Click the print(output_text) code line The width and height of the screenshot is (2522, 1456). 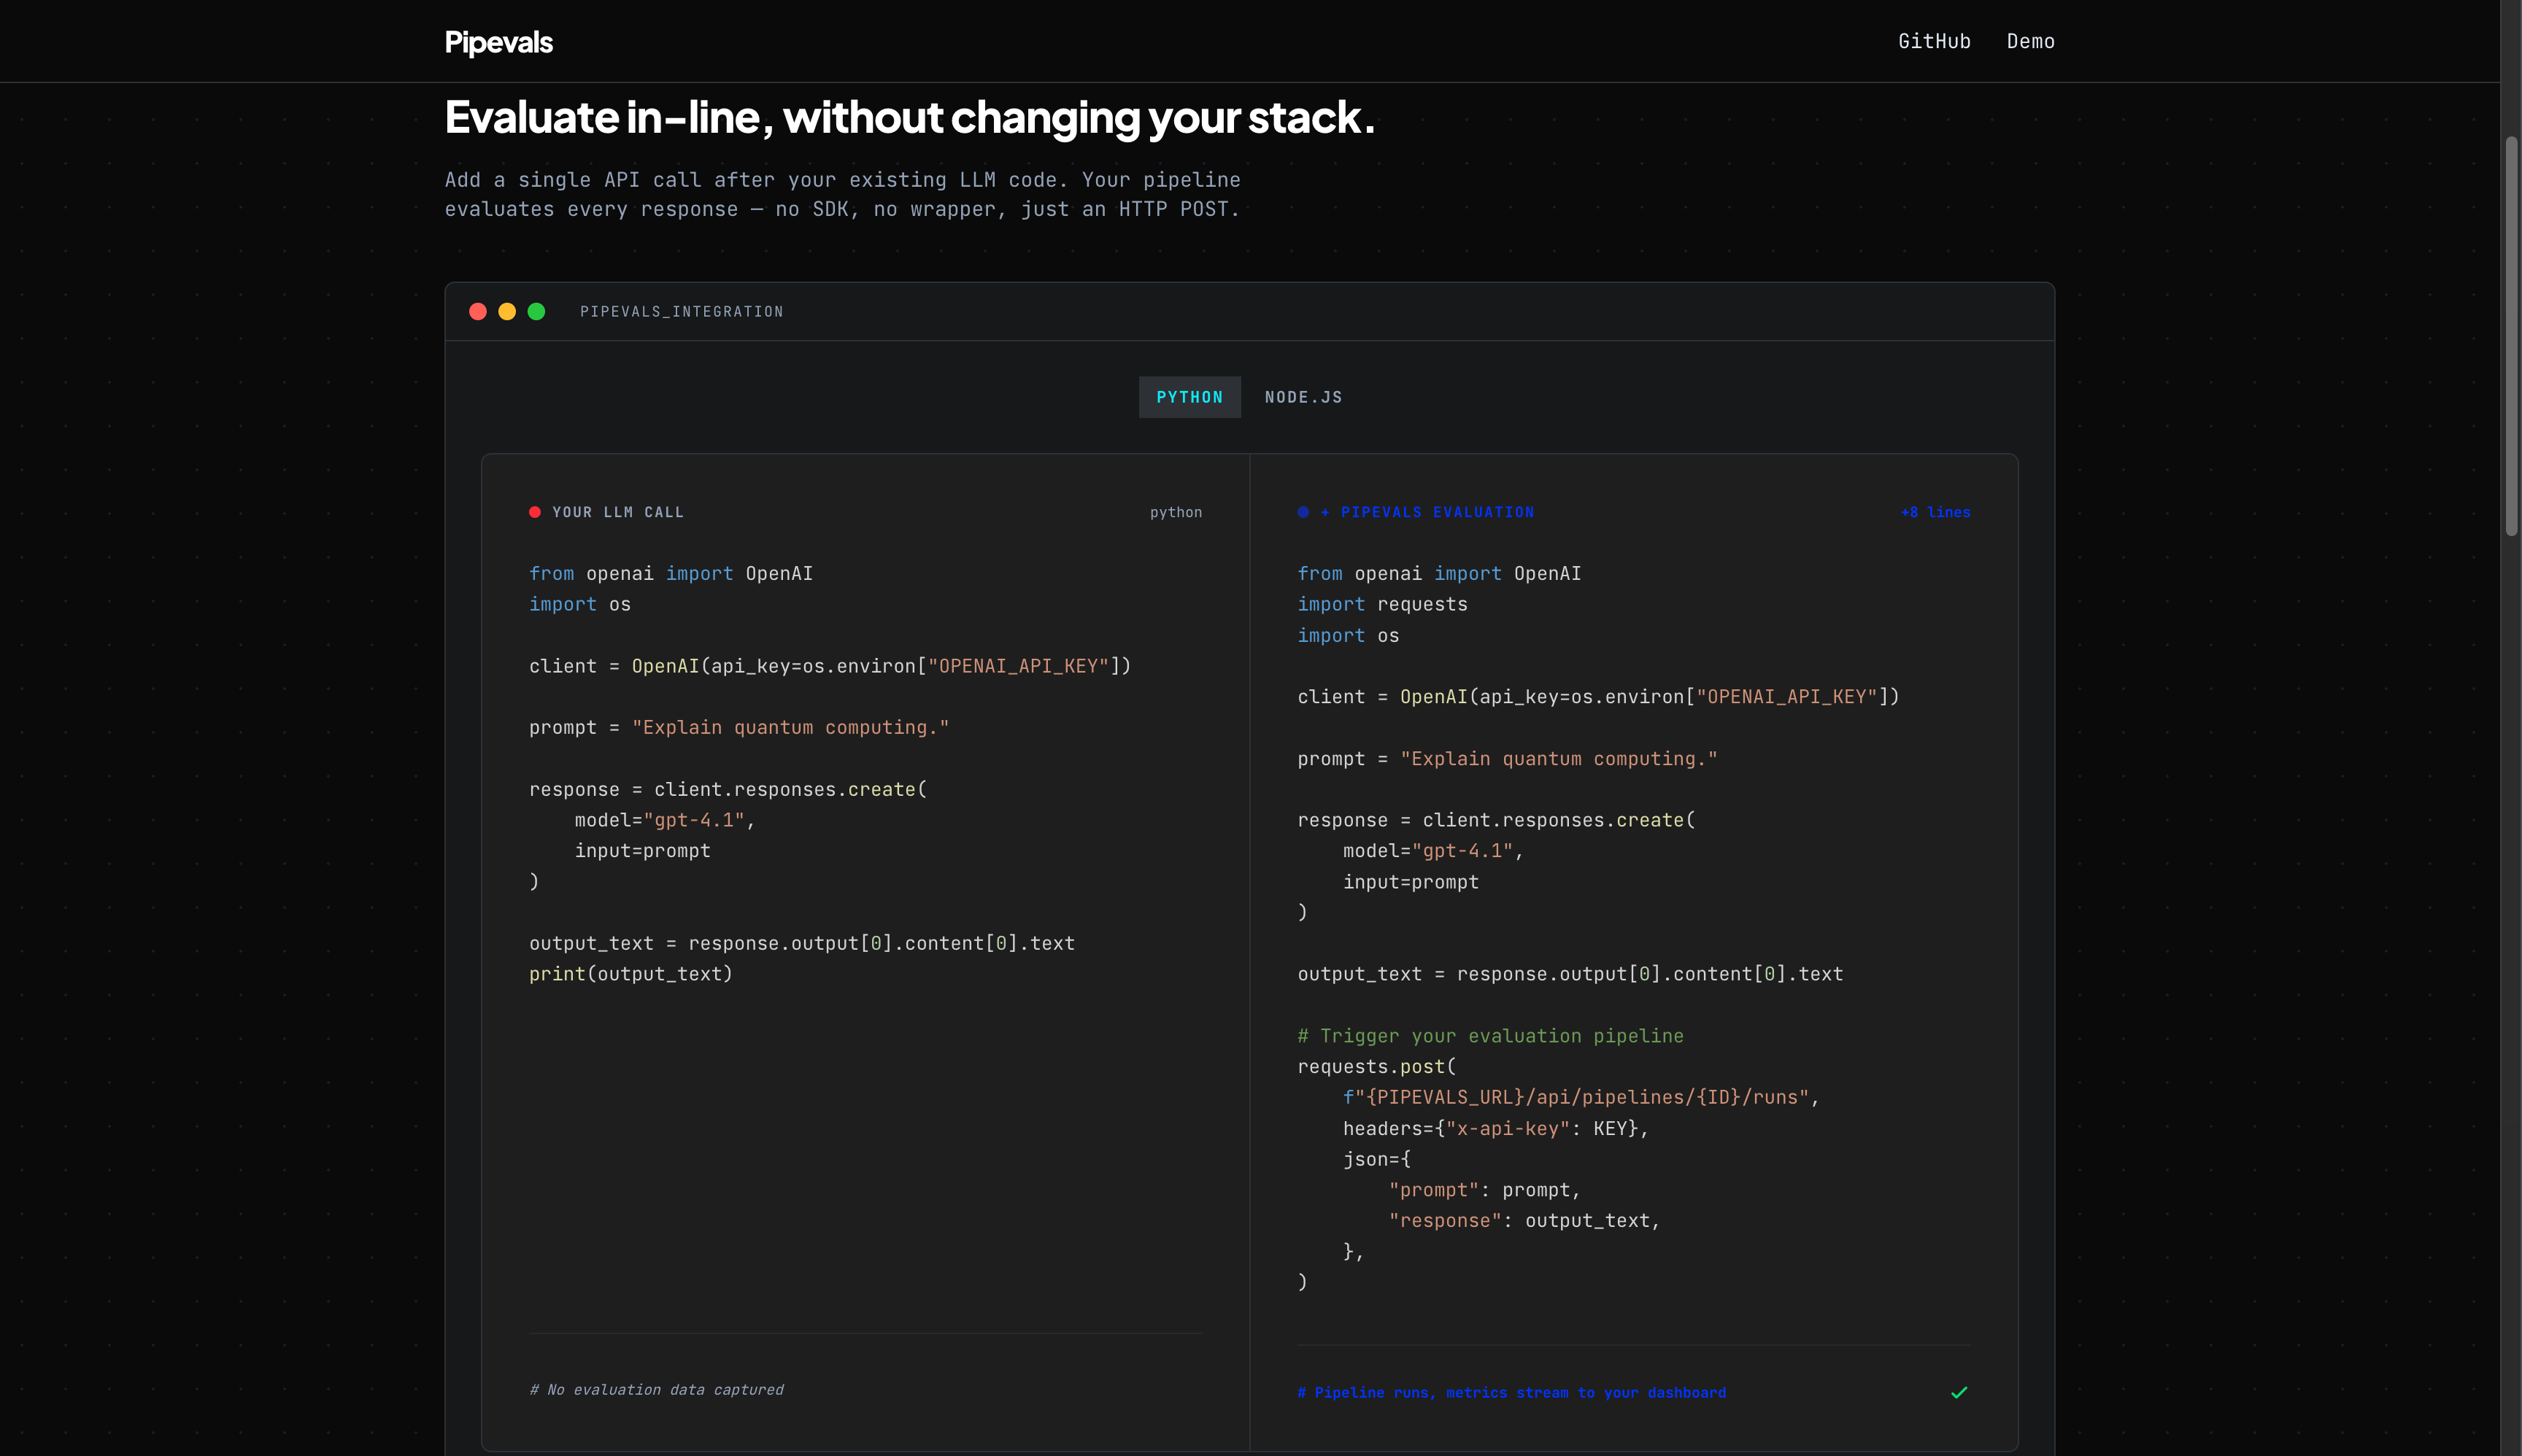tap(630, 974)
